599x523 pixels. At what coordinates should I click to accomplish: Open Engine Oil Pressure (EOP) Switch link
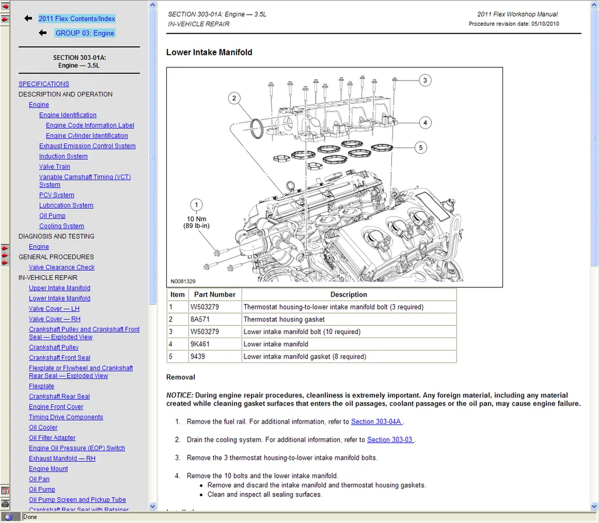[x=77, y=448]
